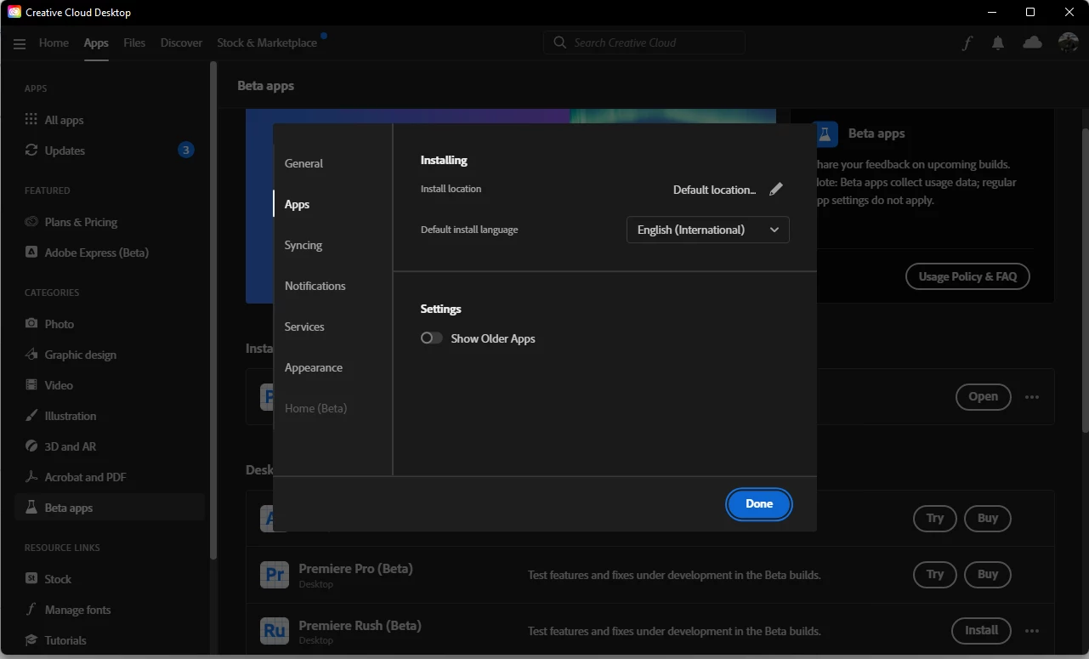Click the Usage Policy & FAQ button

click(x=967, y=276)
